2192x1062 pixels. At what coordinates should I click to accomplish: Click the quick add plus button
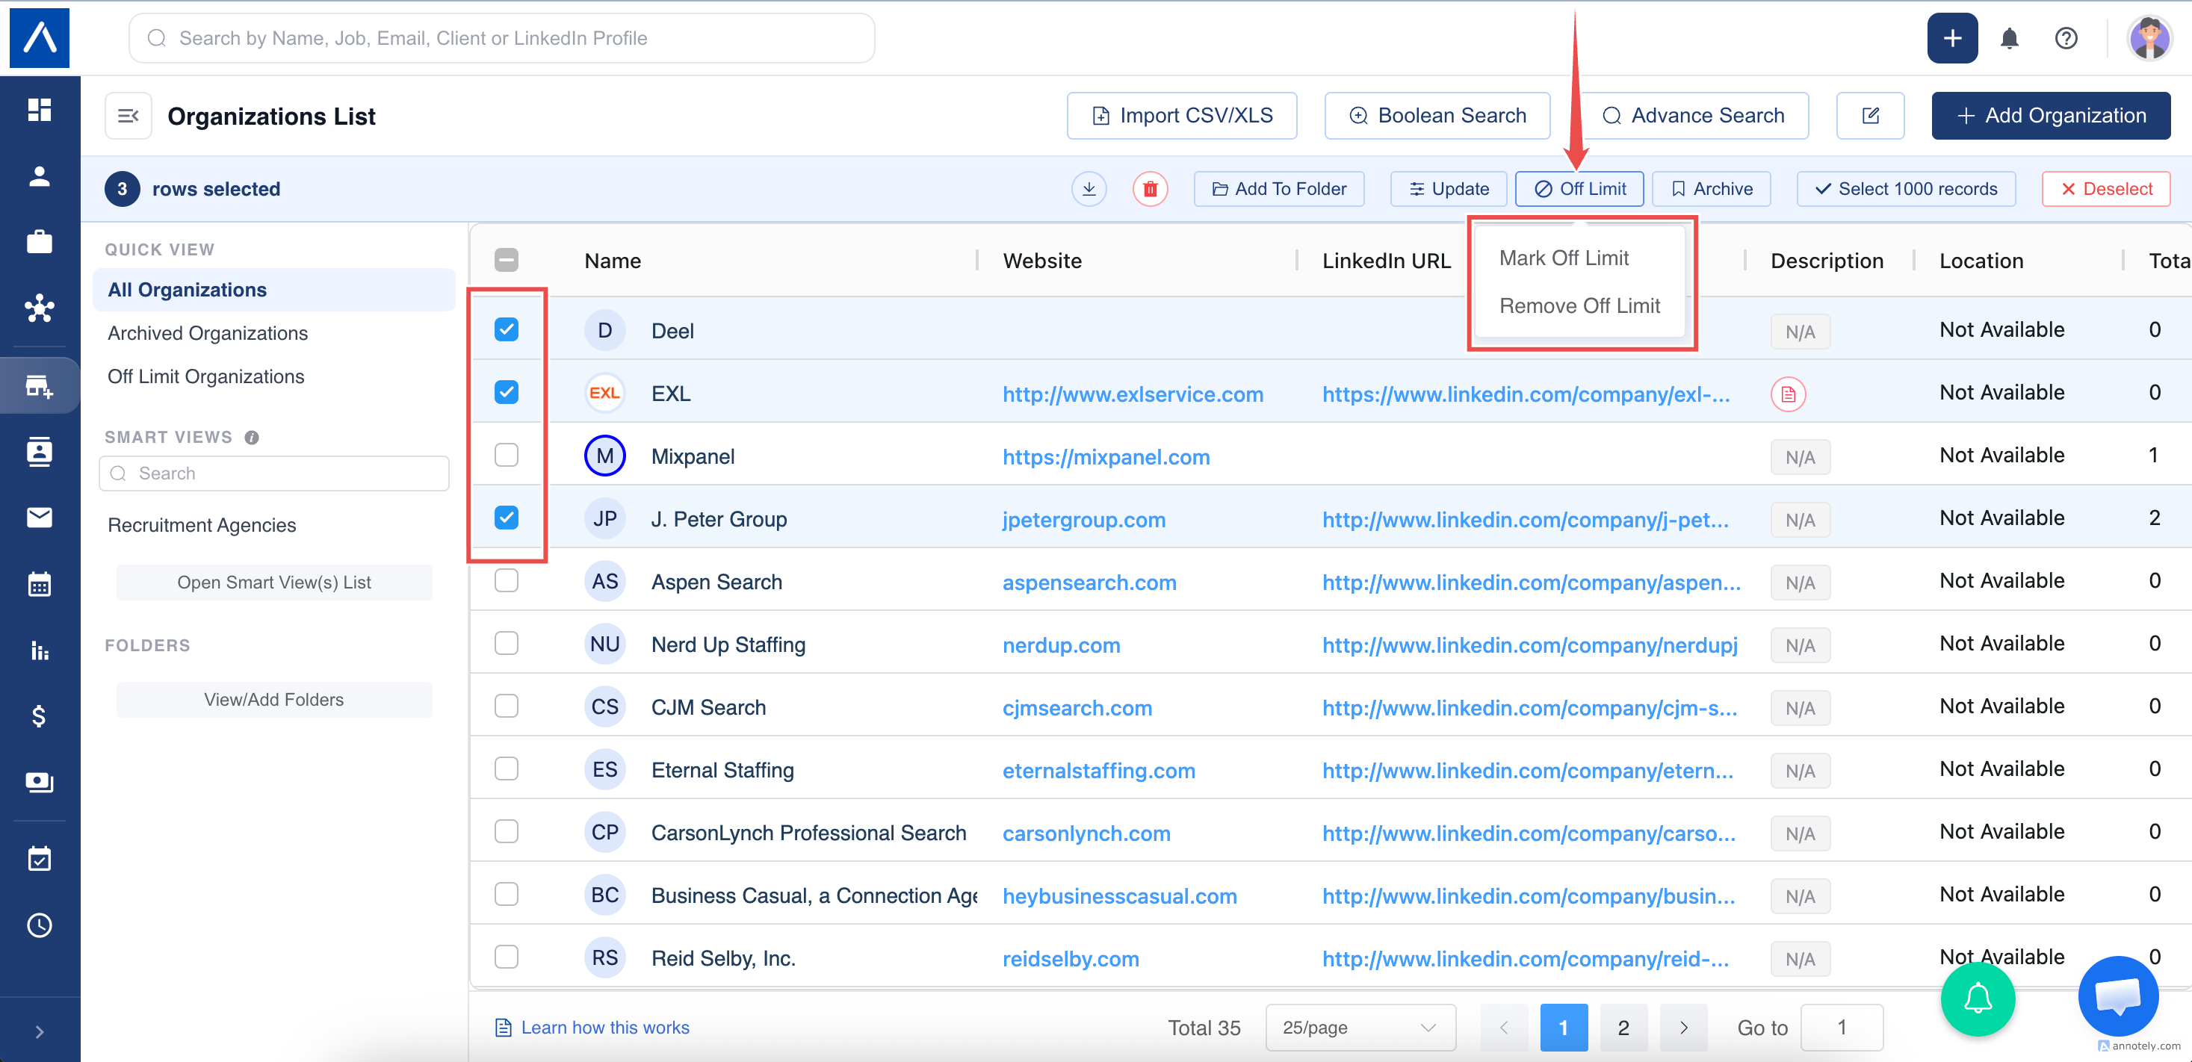1952,38
